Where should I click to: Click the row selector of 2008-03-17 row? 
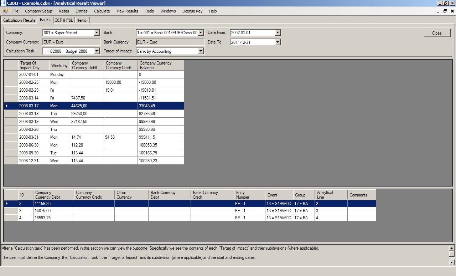11,106
